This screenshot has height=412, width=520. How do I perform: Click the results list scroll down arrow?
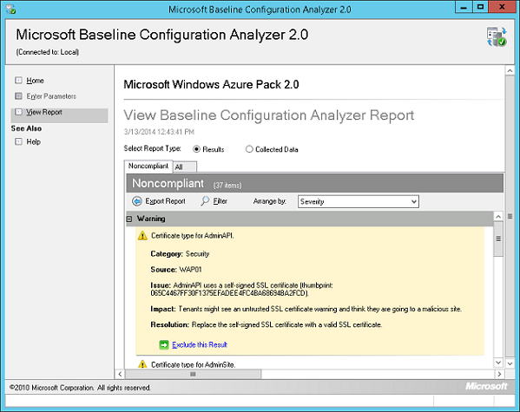point(498,363)
